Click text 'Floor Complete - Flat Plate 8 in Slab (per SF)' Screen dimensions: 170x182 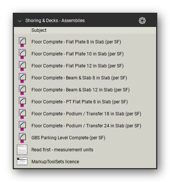pos(76,42)
